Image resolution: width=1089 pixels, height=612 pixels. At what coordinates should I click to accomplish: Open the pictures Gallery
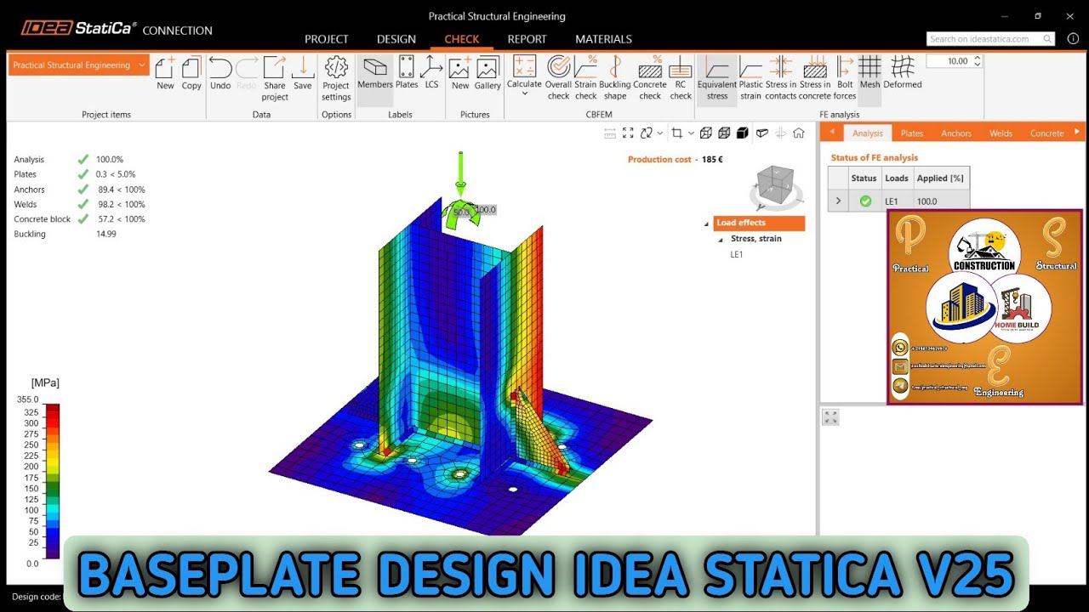point(487,73)
